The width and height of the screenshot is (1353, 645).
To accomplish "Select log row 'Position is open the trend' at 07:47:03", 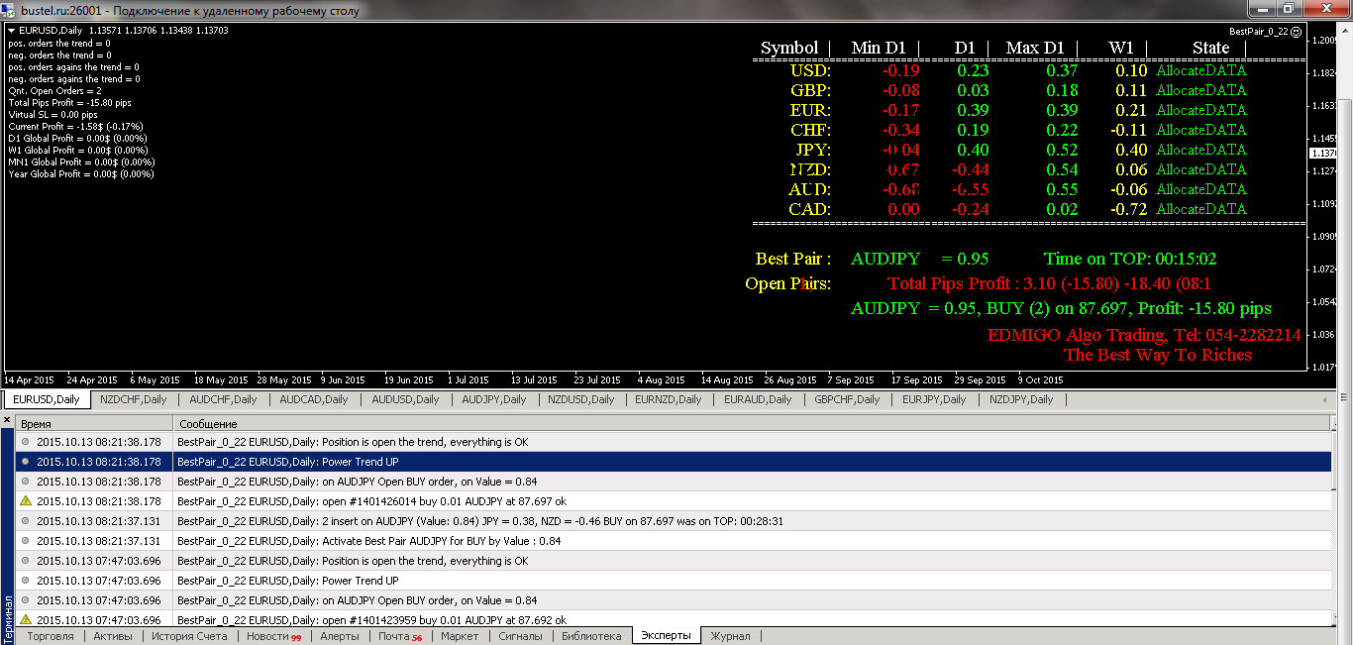I will pos(673,561).
